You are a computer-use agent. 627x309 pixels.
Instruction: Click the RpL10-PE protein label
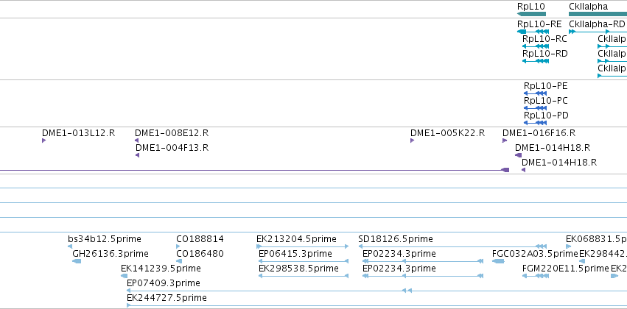point(545,86)
